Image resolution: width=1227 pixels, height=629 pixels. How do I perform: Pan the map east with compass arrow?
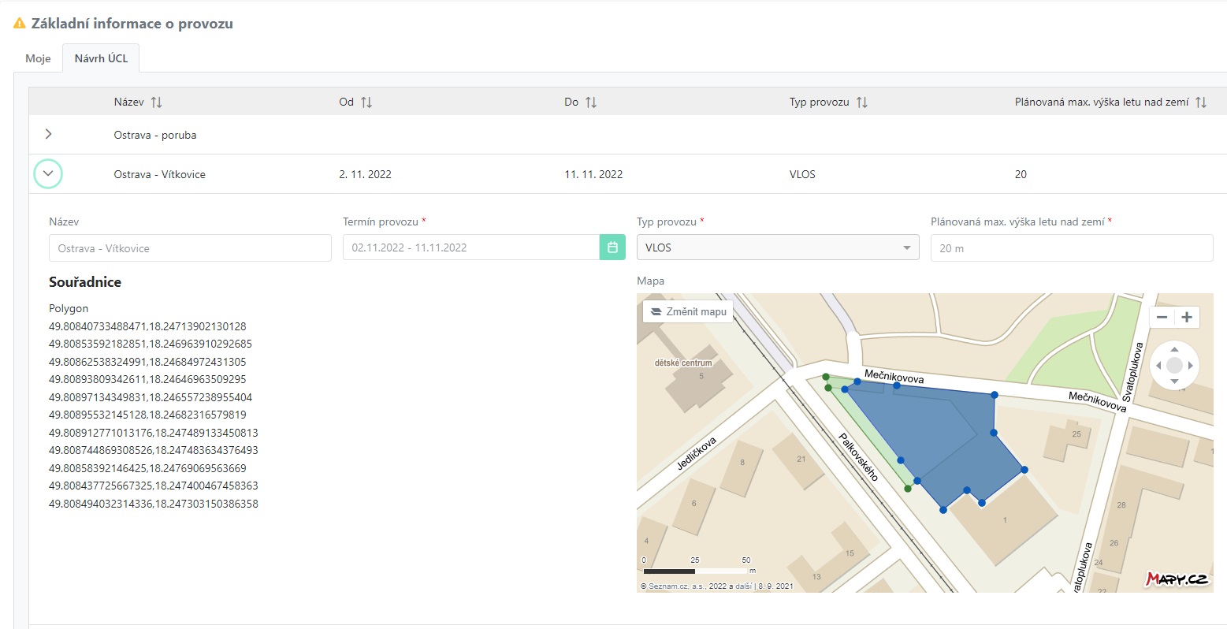[1190, 366]
